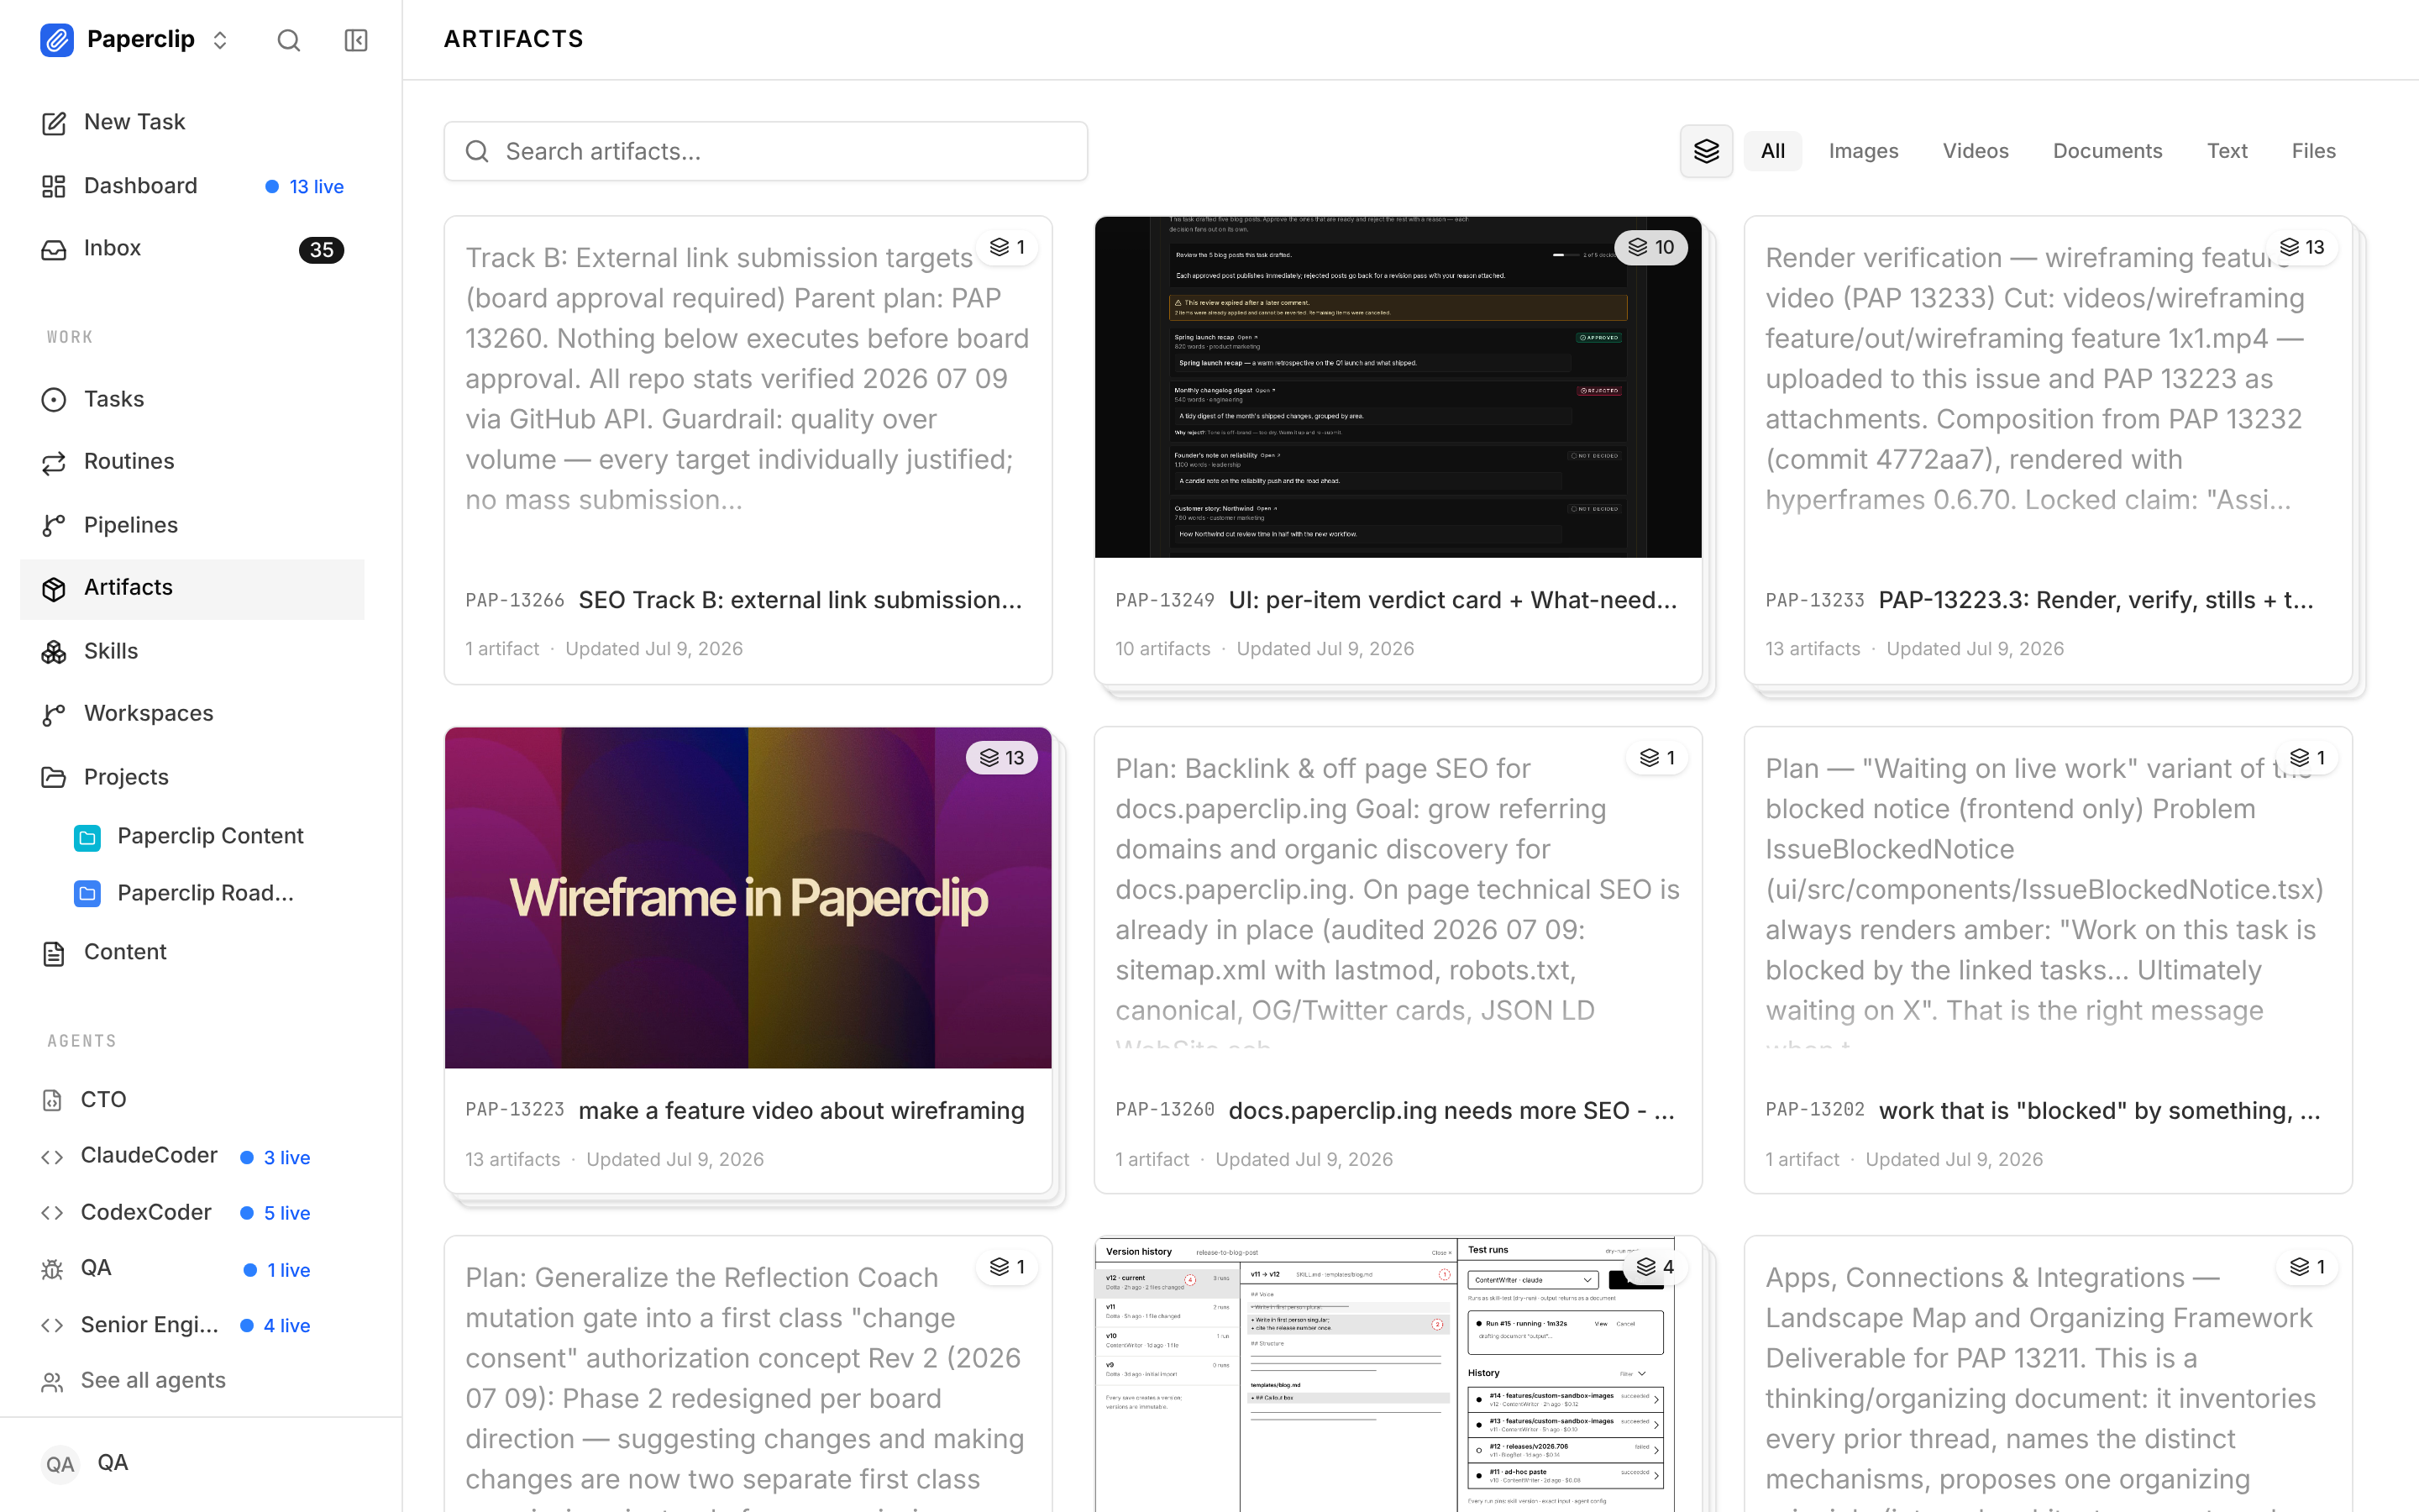Select the All filter tab
Viewport: 2419px width, 1512px height.
(1772, 151)
